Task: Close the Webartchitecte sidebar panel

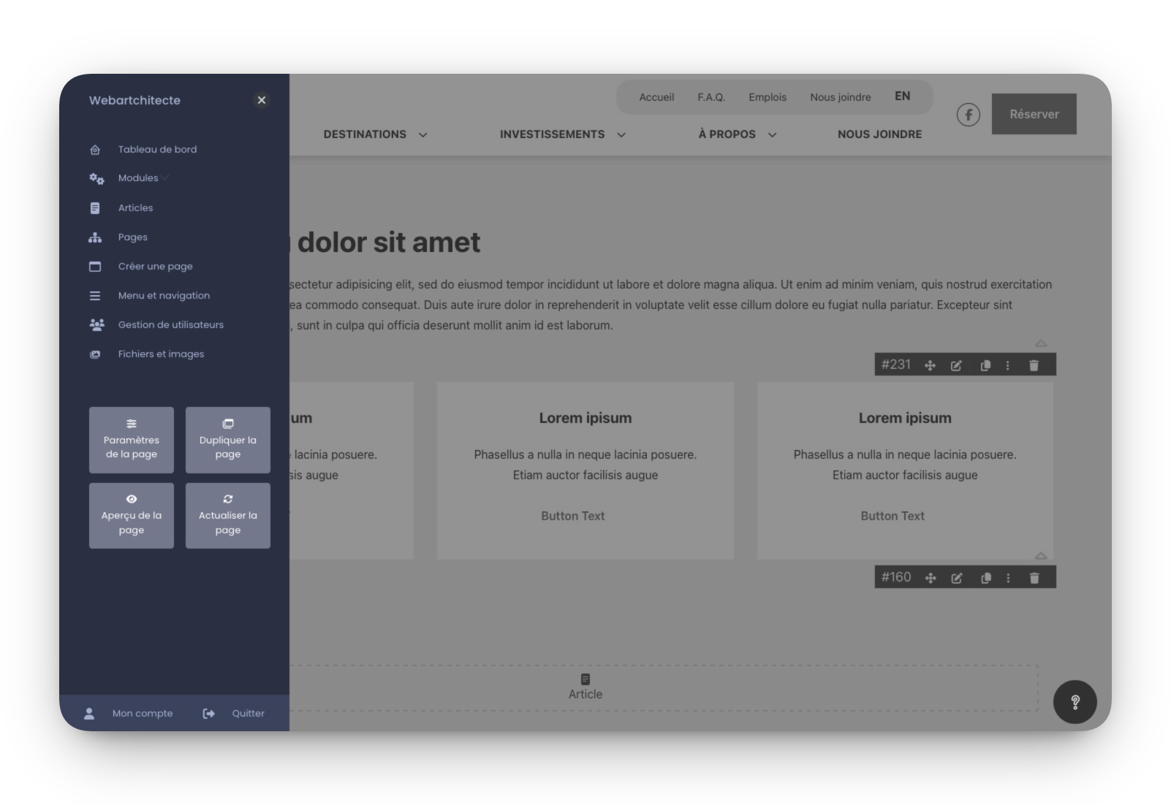Action: 261,100
